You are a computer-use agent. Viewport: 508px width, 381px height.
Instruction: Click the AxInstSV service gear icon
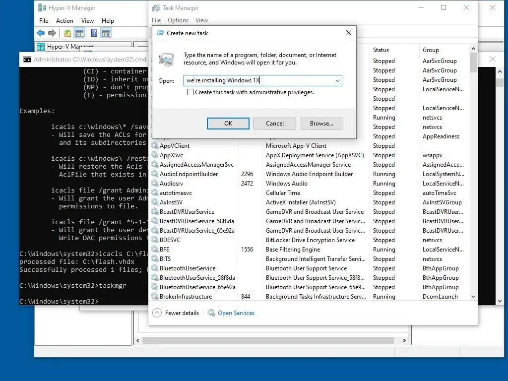155,202
